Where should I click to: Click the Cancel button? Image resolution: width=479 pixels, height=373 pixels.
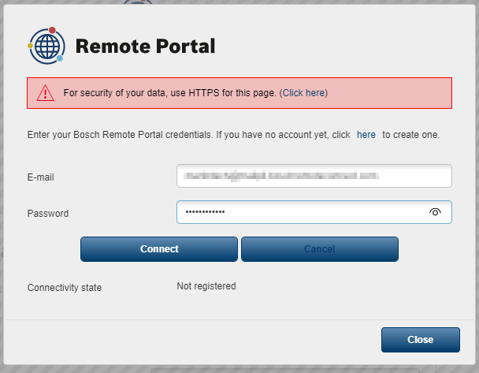point(320,249)
